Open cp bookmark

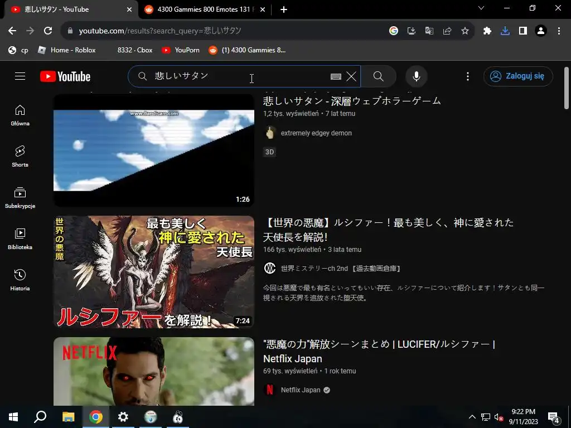tap(18, 50)
